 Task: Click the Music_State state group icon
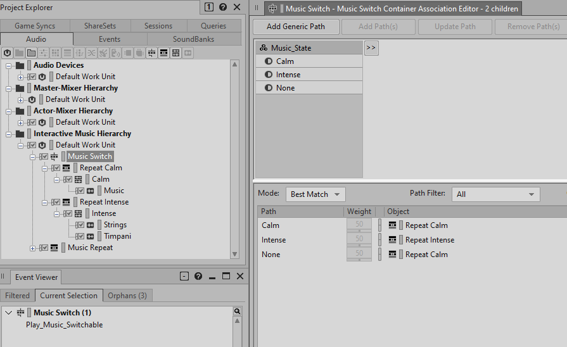pyautogui.click(x=264, y=48)
